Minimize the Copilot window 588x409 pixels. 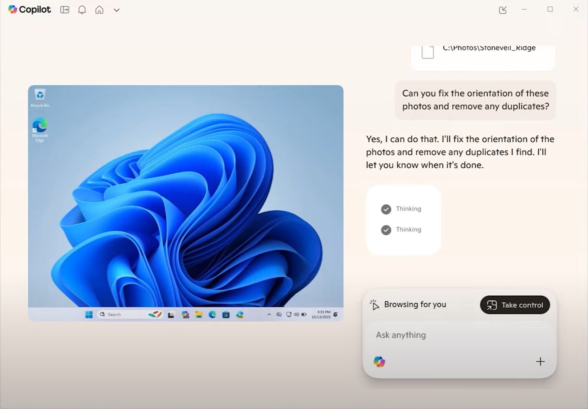(x=524, y=9)
